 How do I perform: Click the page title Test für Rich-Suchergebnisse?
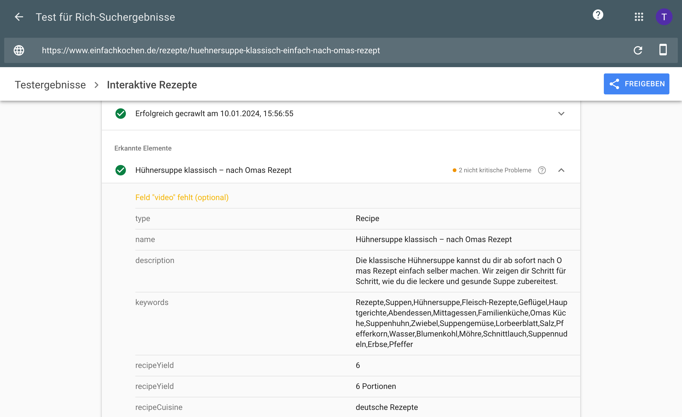tap(105, 17)
